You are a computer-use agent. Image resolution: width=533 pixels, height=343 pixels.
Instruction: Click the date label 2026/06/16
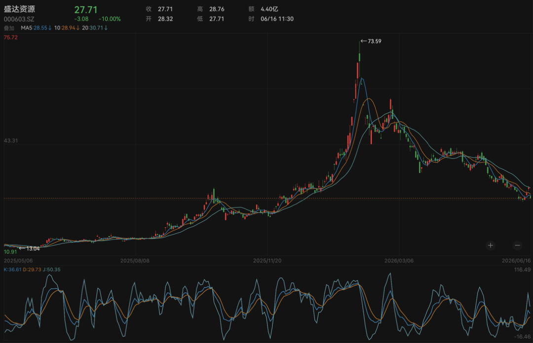516,261
